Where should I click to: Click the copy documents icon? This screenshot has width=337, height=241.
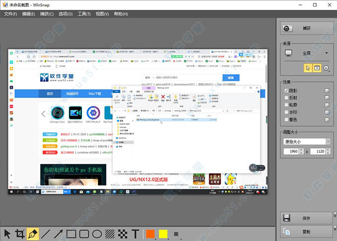click(287, 231)
